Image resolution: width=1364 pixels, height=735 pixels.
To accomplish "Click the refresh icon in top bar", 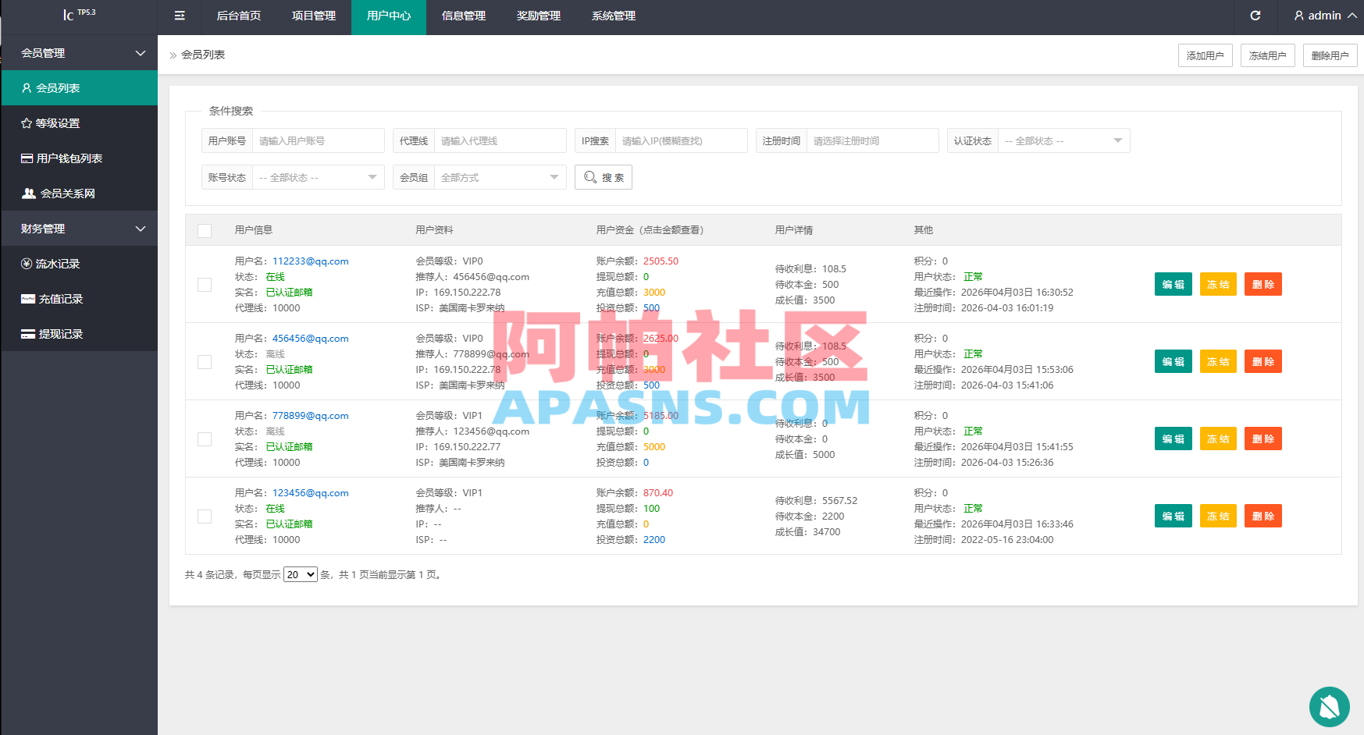I will [x=1255, y=16].
